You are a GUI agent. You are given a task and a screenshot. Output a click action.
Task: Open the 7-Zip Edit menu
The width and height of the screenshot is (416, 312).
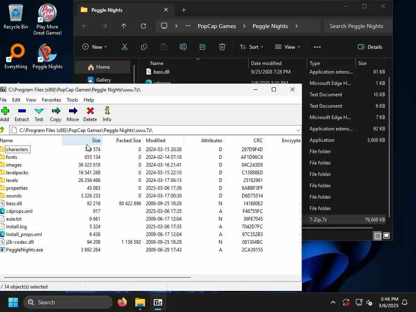16,100
